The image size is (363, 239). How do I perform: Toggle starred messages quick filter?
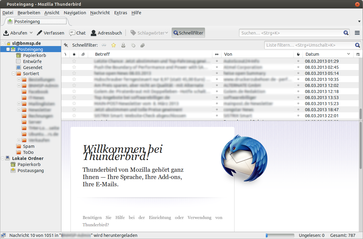click(113, 45)
